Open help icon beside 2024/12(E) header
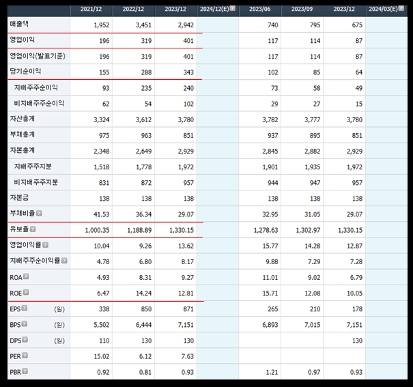This screenshot has height=387, width=413. pos(233,8)
